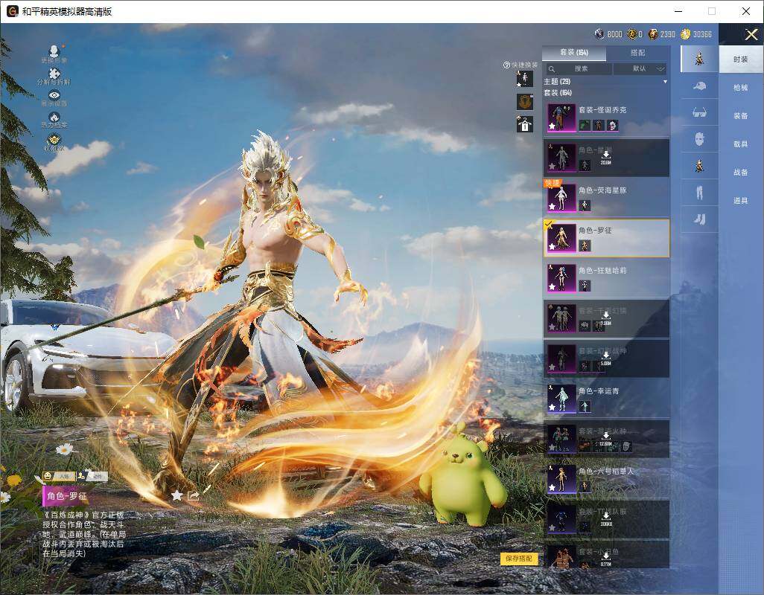Click the hanger wardrobe quick-change icon
764x595 pixels.
525,124
